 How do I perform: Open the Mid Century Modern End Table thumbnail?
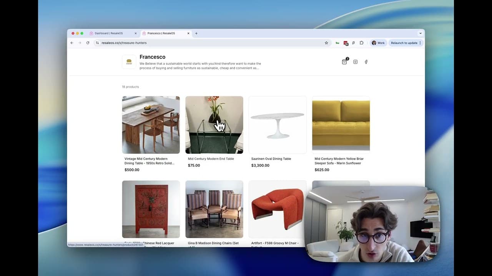pos(214,125)
